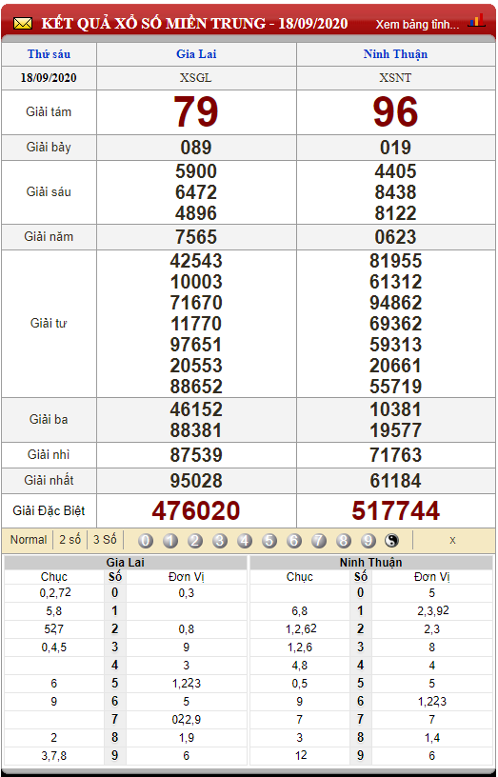Click Giải nhì number 71763
The height and width of the screenshot is (777, 498).
395,455
